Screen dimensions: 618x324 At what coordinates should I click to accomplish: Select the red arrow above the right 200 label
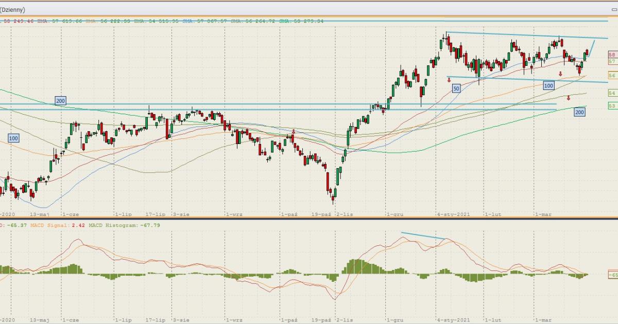click(x=569, y=98)
